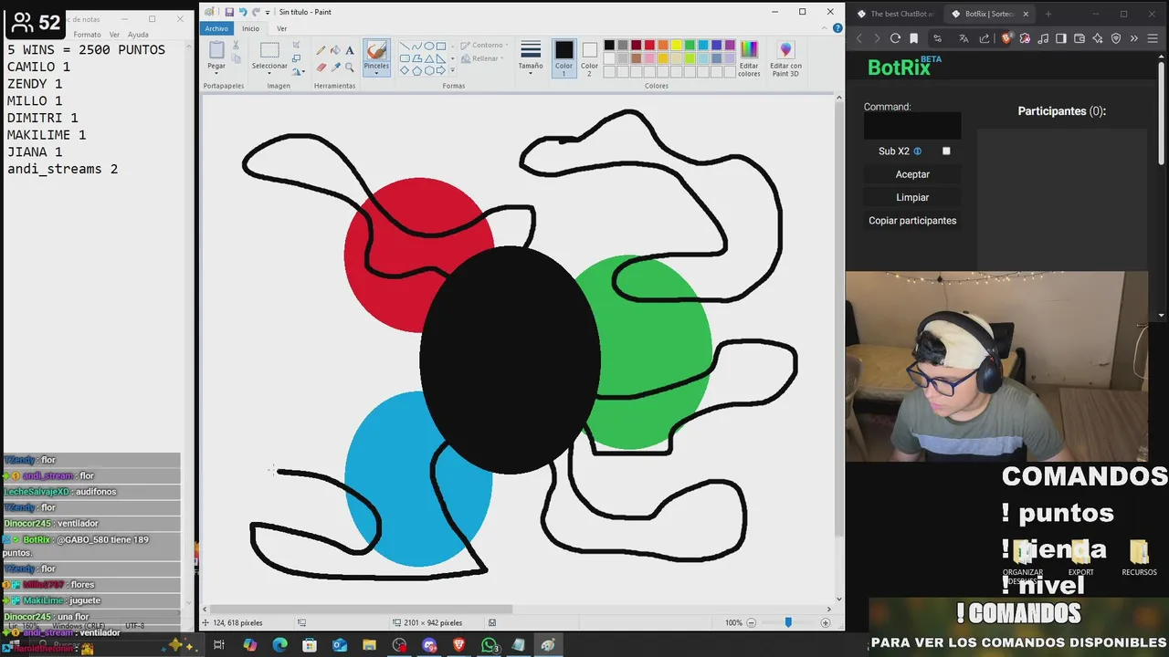Select the Magnifier tool in Paint
Screen dimensions: 1169x657
tap(350, 67)
